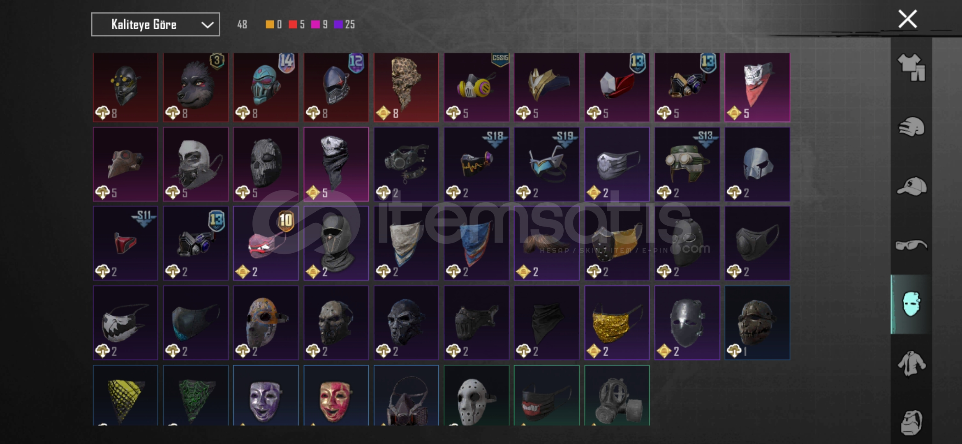Open the outfits t-shirt category icon
The image size is (962, 444).
point(911,67)
